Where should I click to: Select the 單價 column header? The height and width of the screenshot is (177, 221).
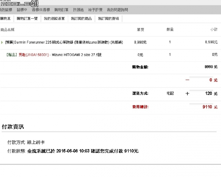[x=141, y=29]
